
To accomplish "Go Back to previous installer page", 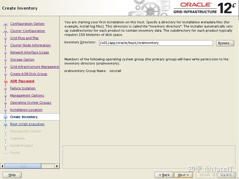I will 164,175.
